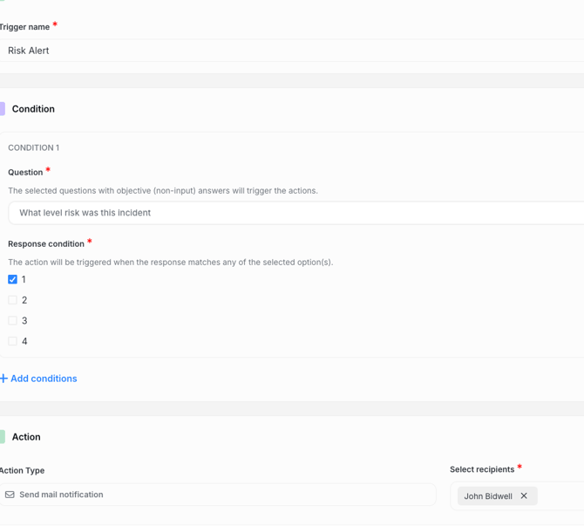Viewport: 584px width, 526px height.
Task: Click the Condition section heading
Action: [33, 109]
